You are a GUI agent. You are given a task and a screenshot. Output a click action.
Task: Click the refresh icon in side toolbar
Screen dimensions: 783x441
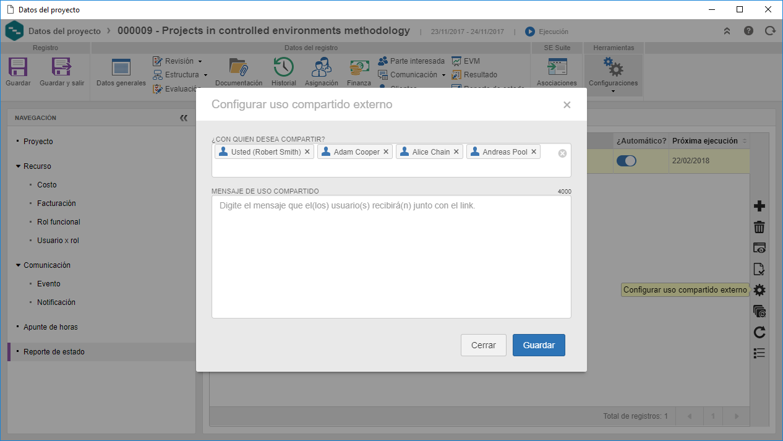point(759,333)
